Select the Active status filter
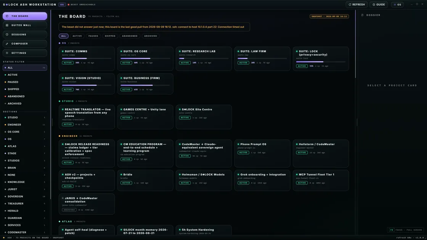Viewport: 427px width, 240px height. (x=25, y=75)
